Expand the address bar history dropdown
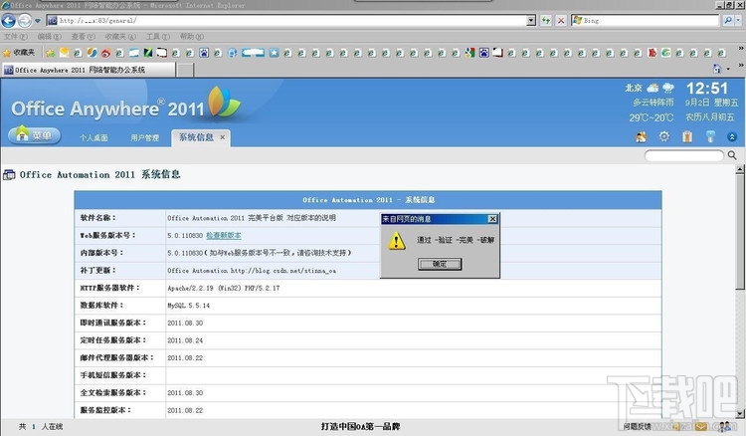Screen dimensions: 746x436 pyautogui.click(x=531, y=21)
